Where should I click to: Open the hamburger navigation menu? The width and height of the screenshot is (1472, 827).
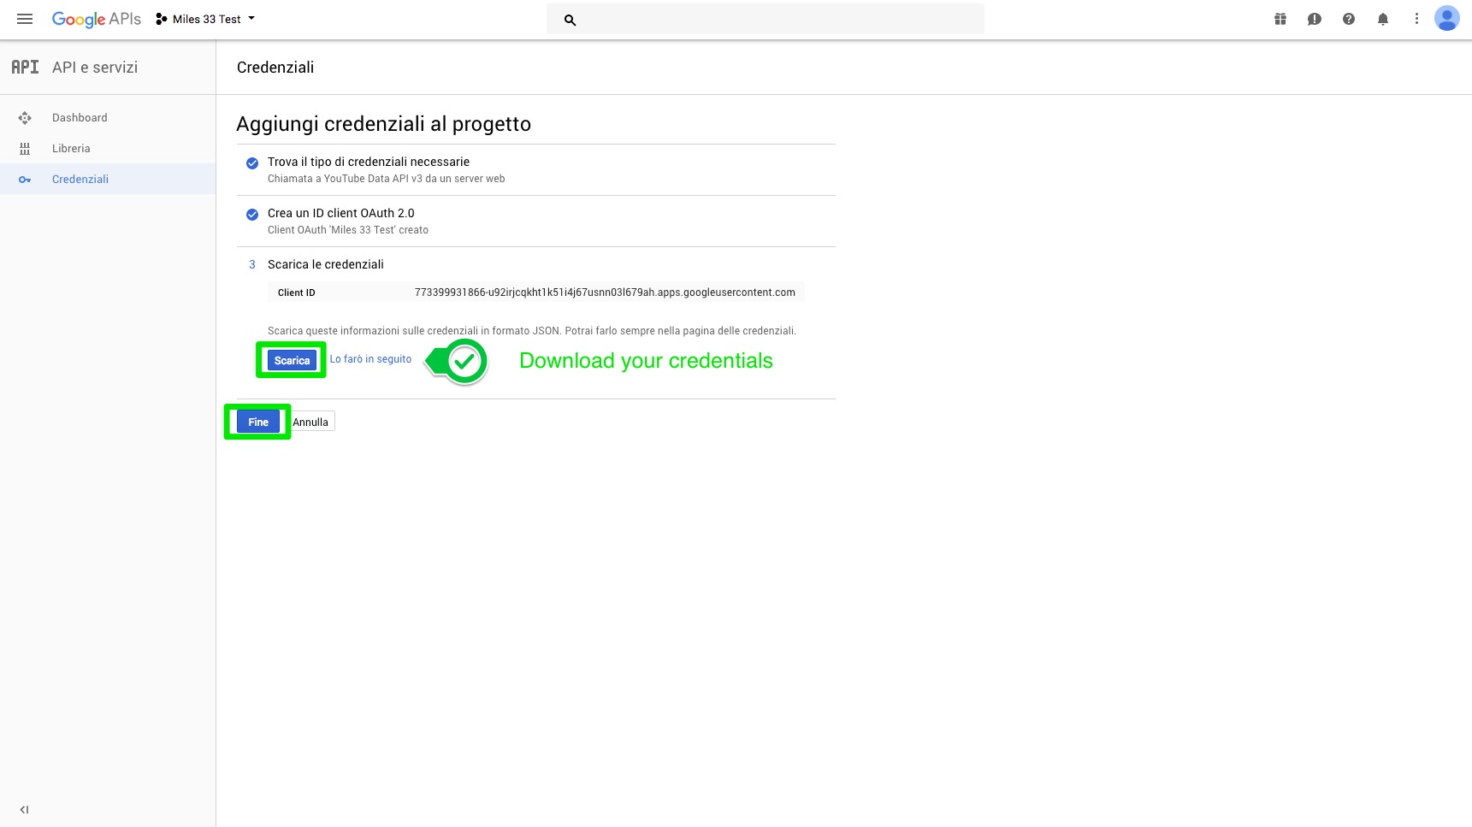25,19
